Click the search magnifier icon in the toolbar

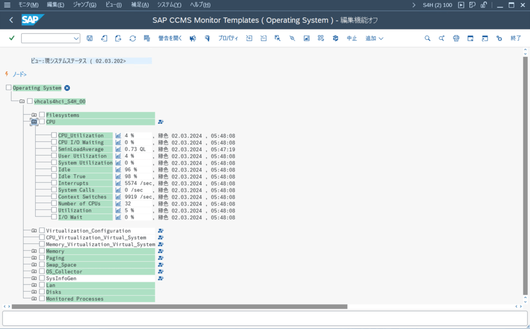pyautogui.click(x=428, y=38)
